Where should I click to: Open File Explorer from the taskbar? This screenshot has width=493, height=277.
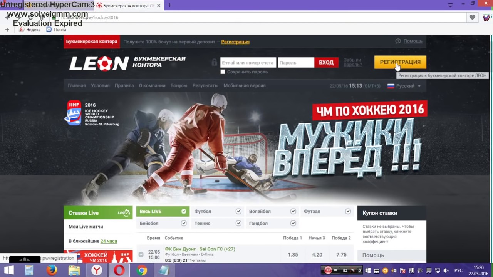(74, 270)
